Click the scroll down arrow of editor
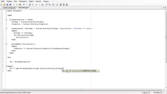 tap(166, 88)
